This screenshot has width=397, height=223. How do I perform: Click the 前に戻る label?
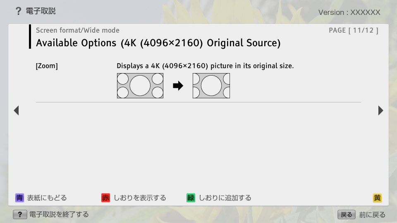(x=372, y=215)
